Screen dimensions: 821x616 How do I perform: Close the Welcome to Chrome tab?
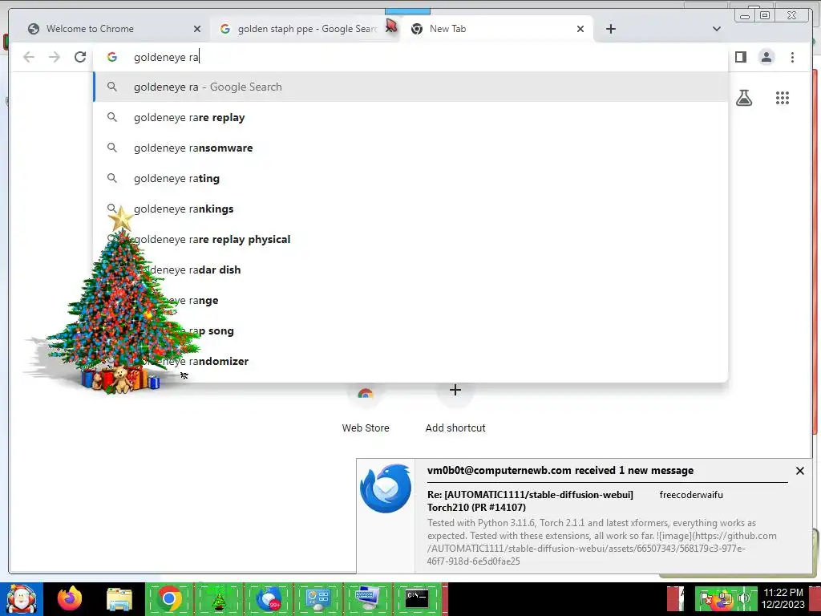click(197, 29)
